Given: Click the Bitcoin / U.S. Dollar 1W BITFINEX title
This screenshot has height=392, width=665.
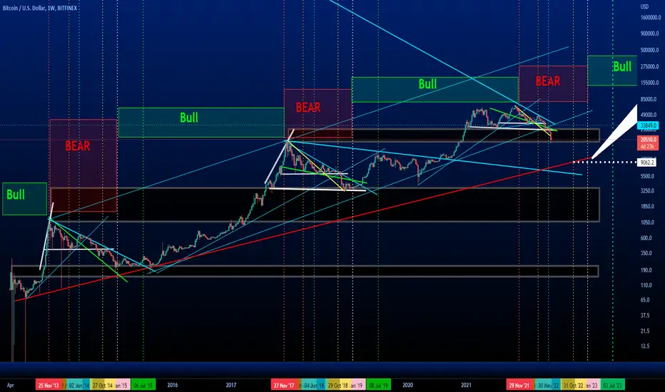Looking at the screenshot, I should [39, 8].
